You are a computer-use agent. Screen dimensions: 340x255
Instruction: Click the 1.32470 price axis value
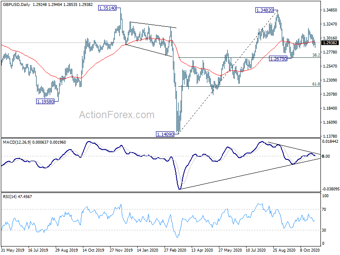coord(330,24)
